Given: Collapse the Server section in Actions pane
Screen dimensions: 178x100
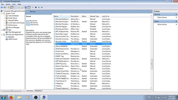Looking at the screenshot, I should (x=176, y=21).
